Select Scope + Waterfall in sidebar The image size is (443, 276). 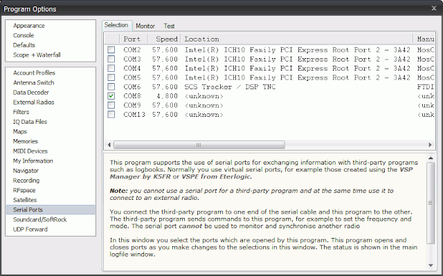coord(37,55)
